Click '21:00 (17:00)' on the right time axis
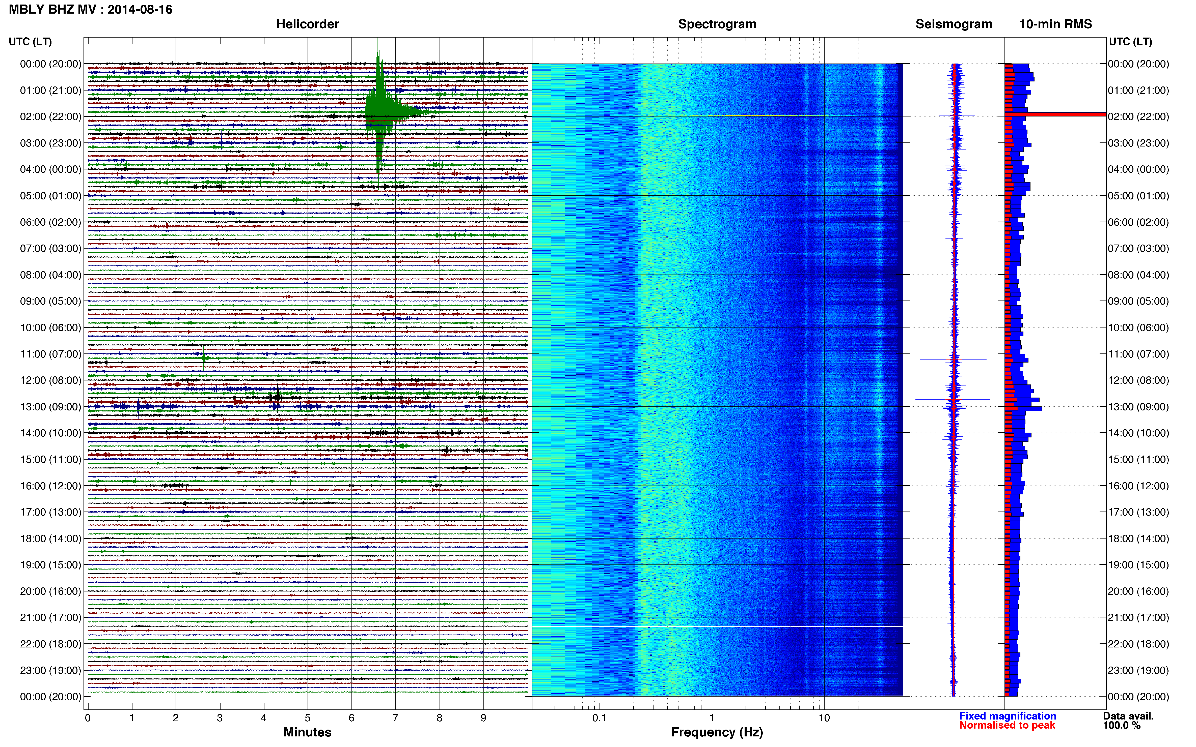Screen dimensions: 1196x747 point(1138,618)
